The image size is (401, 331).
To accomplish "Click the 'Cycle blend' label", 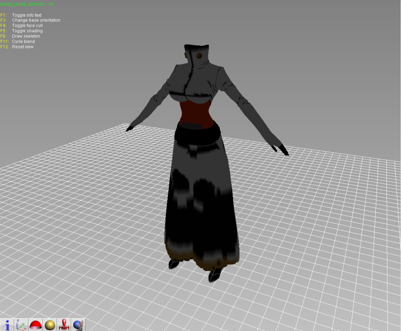I will pyautogui.click(x=23, y=41).
